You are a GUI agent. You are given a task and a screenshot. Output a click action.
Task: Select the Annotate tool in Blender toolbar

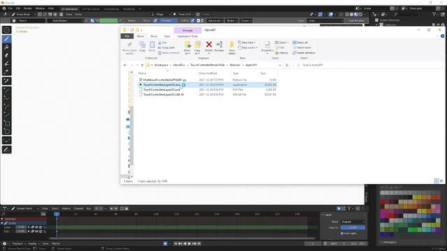tap(6, 150)
